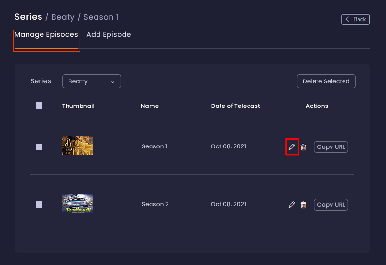Click the Beaty breadcrumb link
Screen dimensions: 386x265
point(63,17)
